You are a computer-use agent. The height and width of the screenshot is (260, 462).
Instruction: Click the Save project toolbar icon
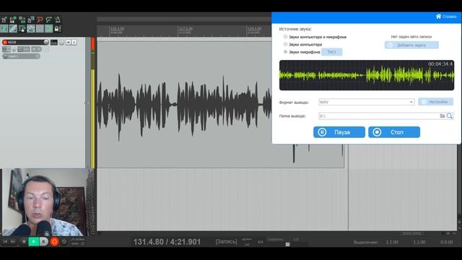[x=22, y=20]
